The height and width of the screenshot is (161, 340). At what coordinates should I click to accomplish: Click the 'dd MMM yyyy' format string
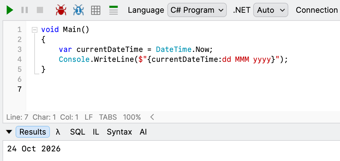246,59
